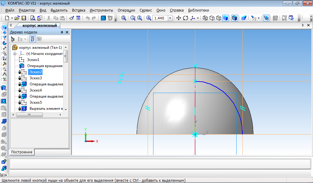Click the model tree horizontal scrollbar

coord(29,115)
